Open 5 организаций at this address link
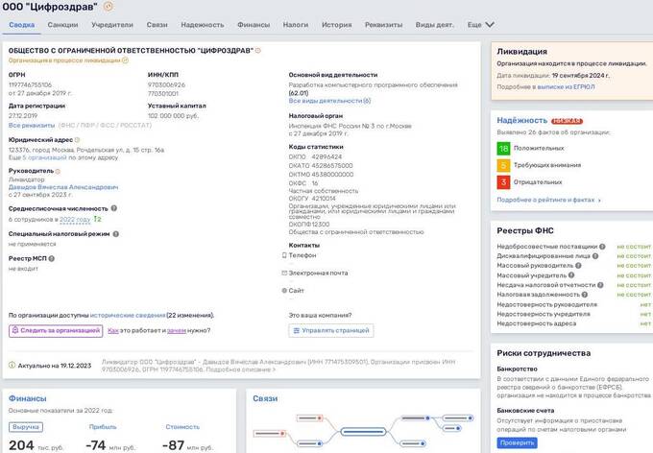The height and width of the screenshot is (453, 653). (44, 157)
